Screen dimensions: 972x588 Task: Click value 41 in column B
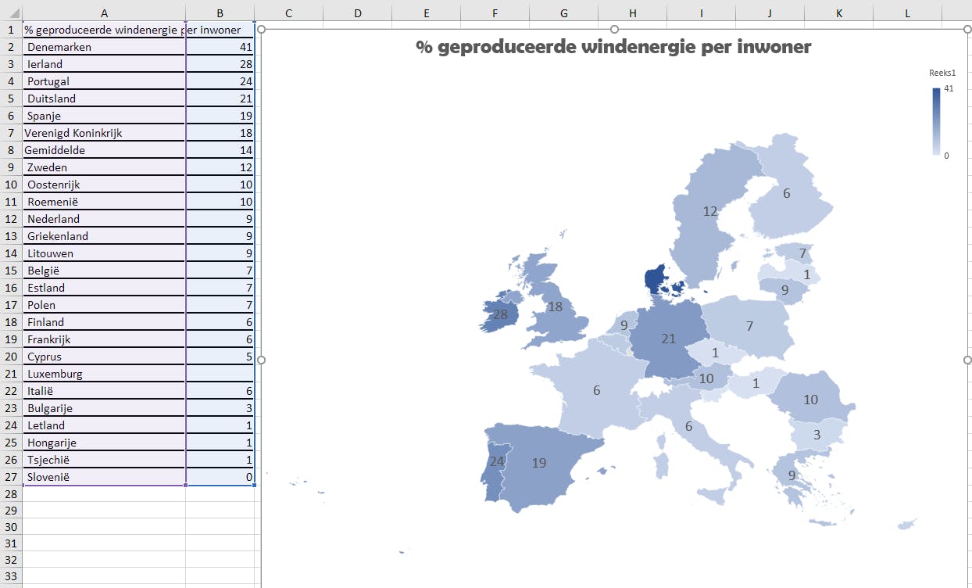coord(220,47)
